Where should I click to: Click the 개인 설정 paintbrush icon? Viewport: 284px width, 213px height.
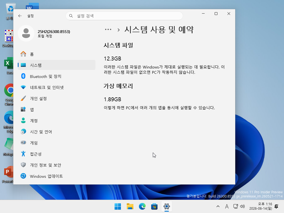tap(23, 98)
